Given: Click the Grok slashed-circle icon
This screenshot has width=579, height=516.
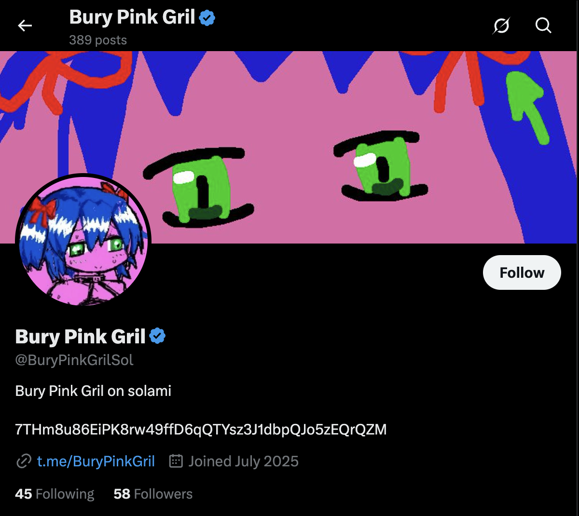Looking at the screenshot, I should coord(501,25).
